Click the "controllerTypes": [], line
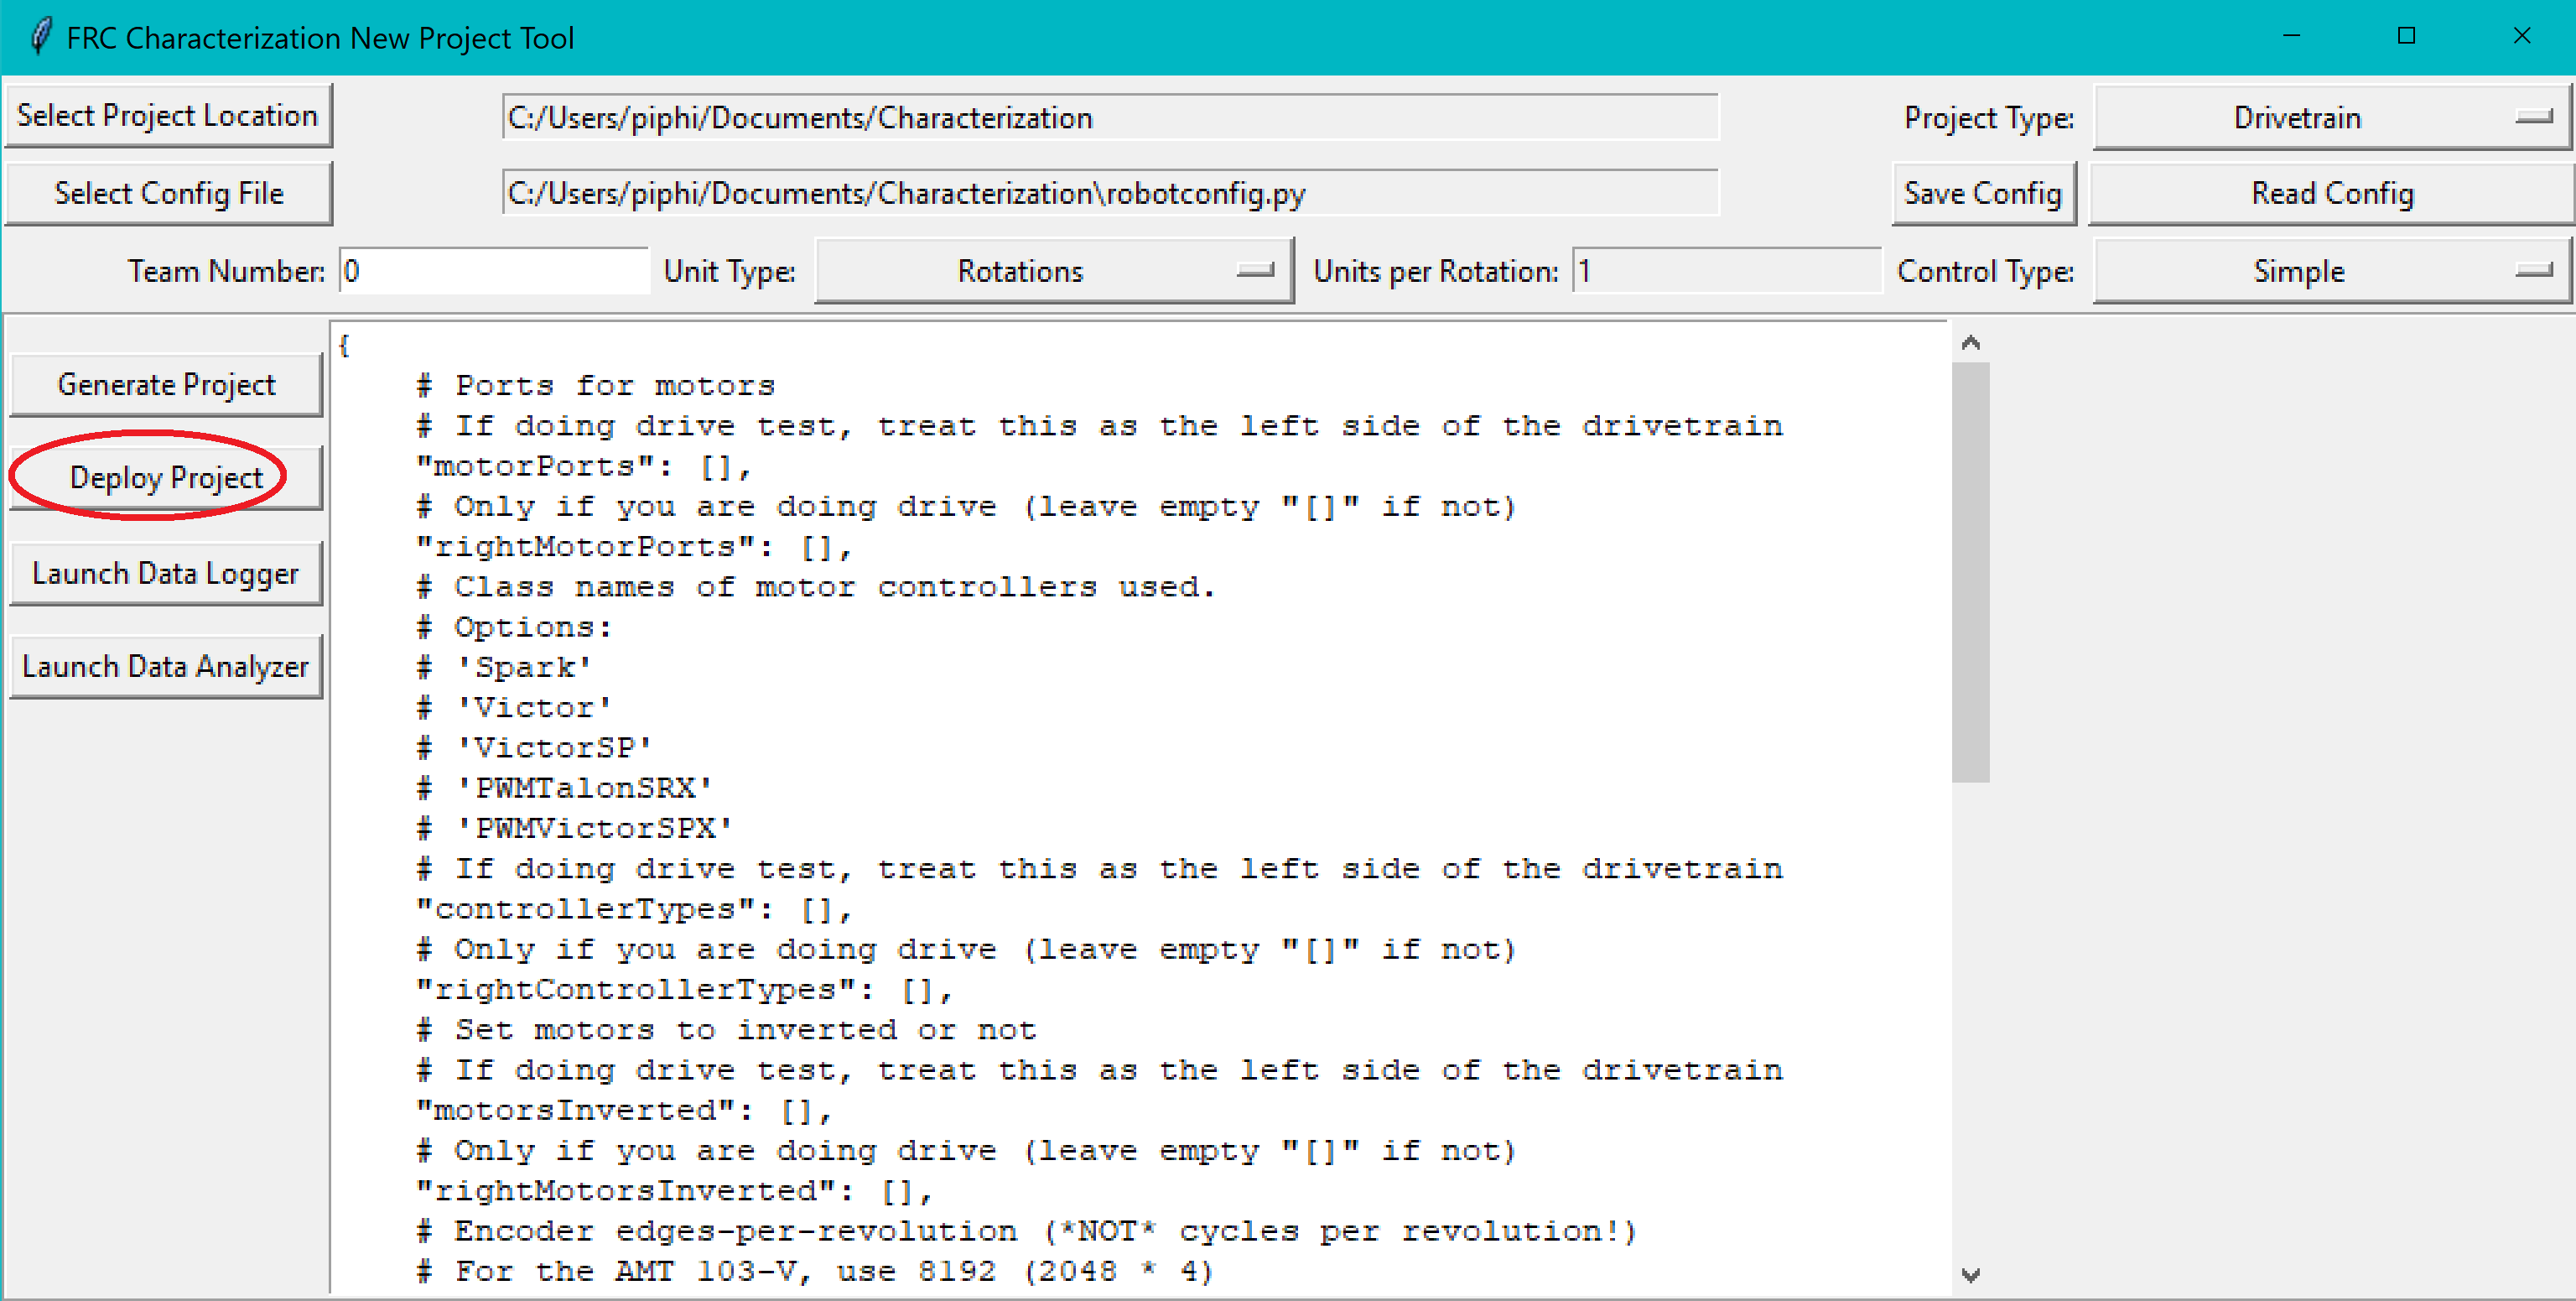This screenshot has height=1301, width=2576. [x=634, y=910]
